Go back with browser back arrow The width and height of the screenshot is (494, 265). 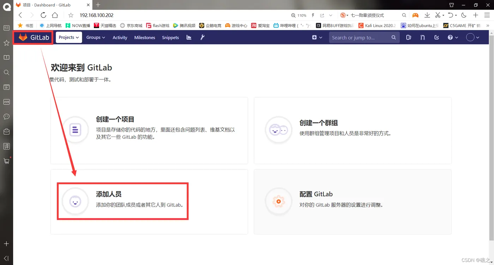click(x=20, y=15)
